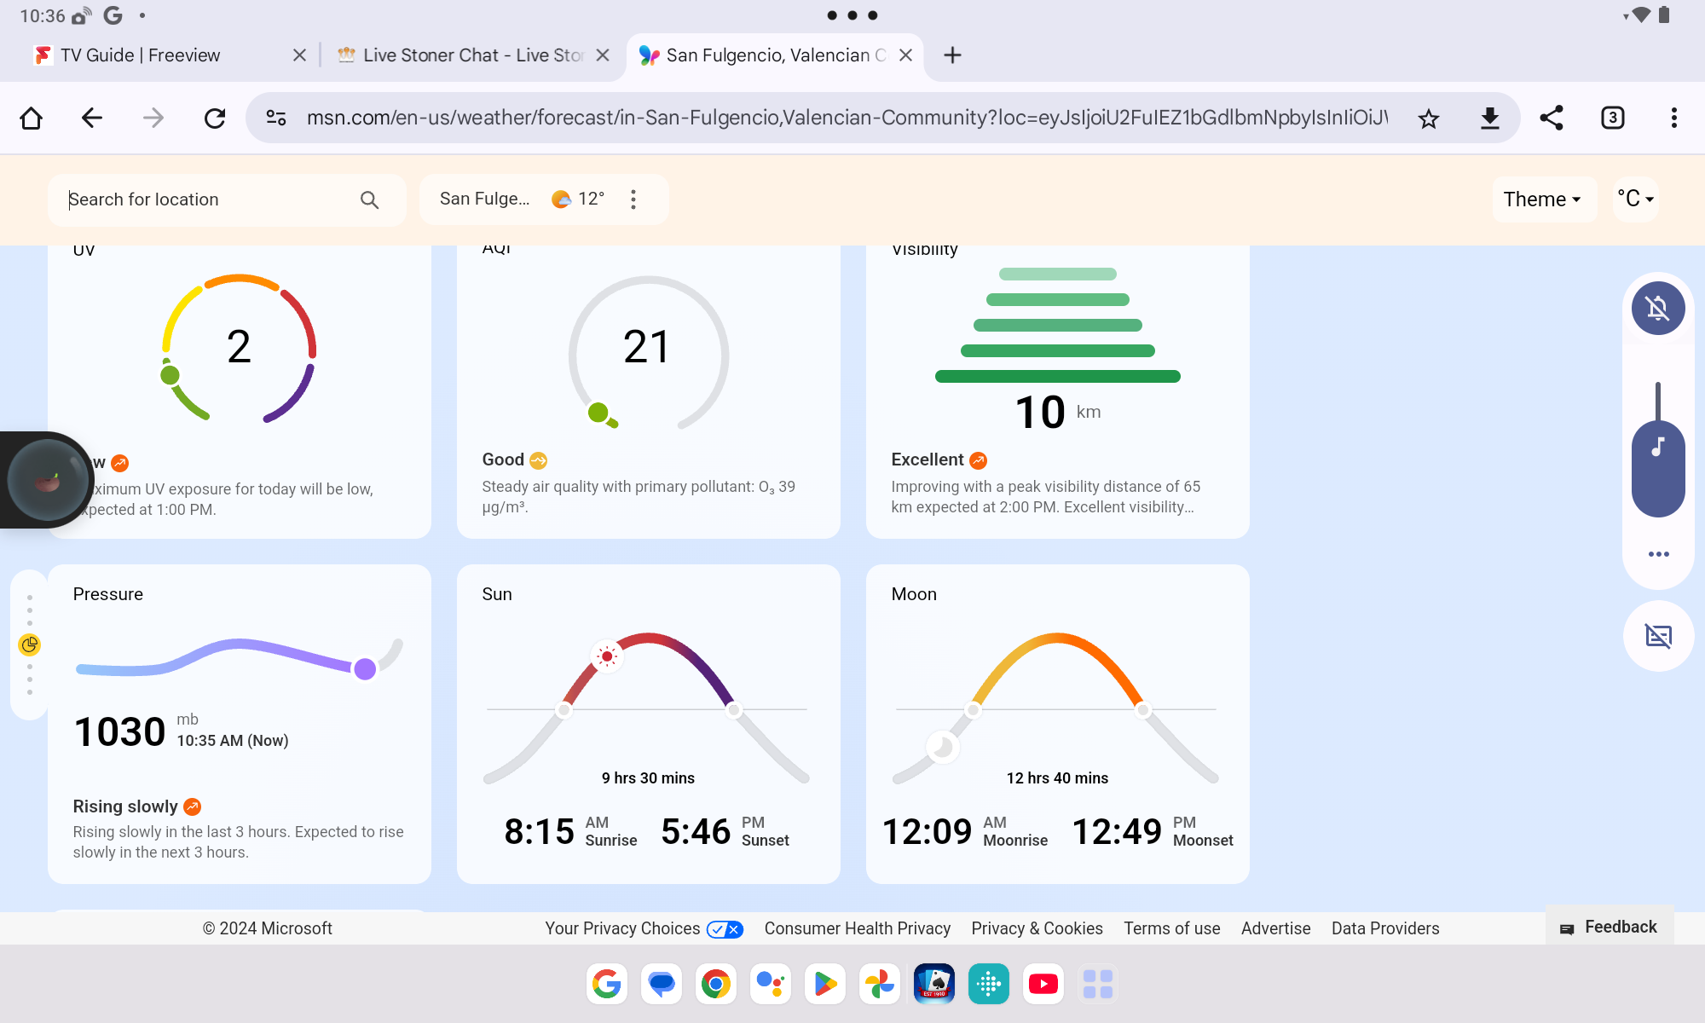The image size is (1705, 1023).
Task: Open Google Assistant from taskbar
Action: [x=771, y=984]
